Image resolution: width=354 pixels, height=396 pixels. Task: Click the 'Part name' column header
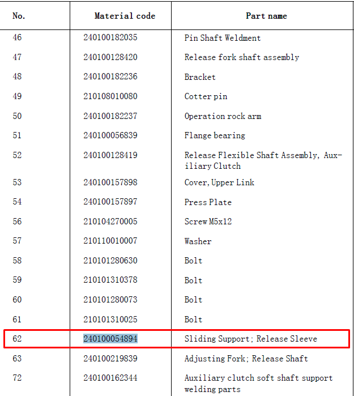pos(266,16)
